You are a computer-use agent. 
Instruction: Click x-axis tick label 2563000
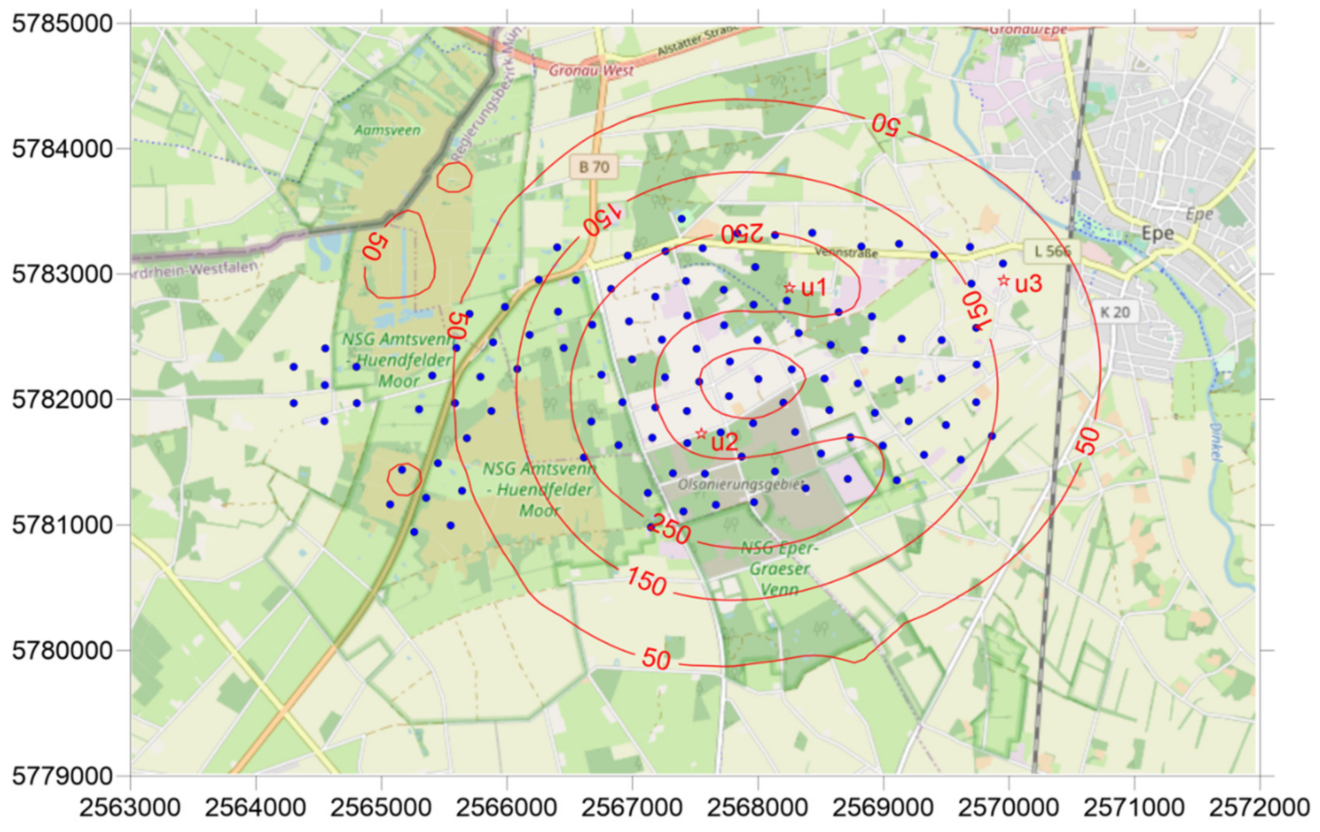point(130,808)
